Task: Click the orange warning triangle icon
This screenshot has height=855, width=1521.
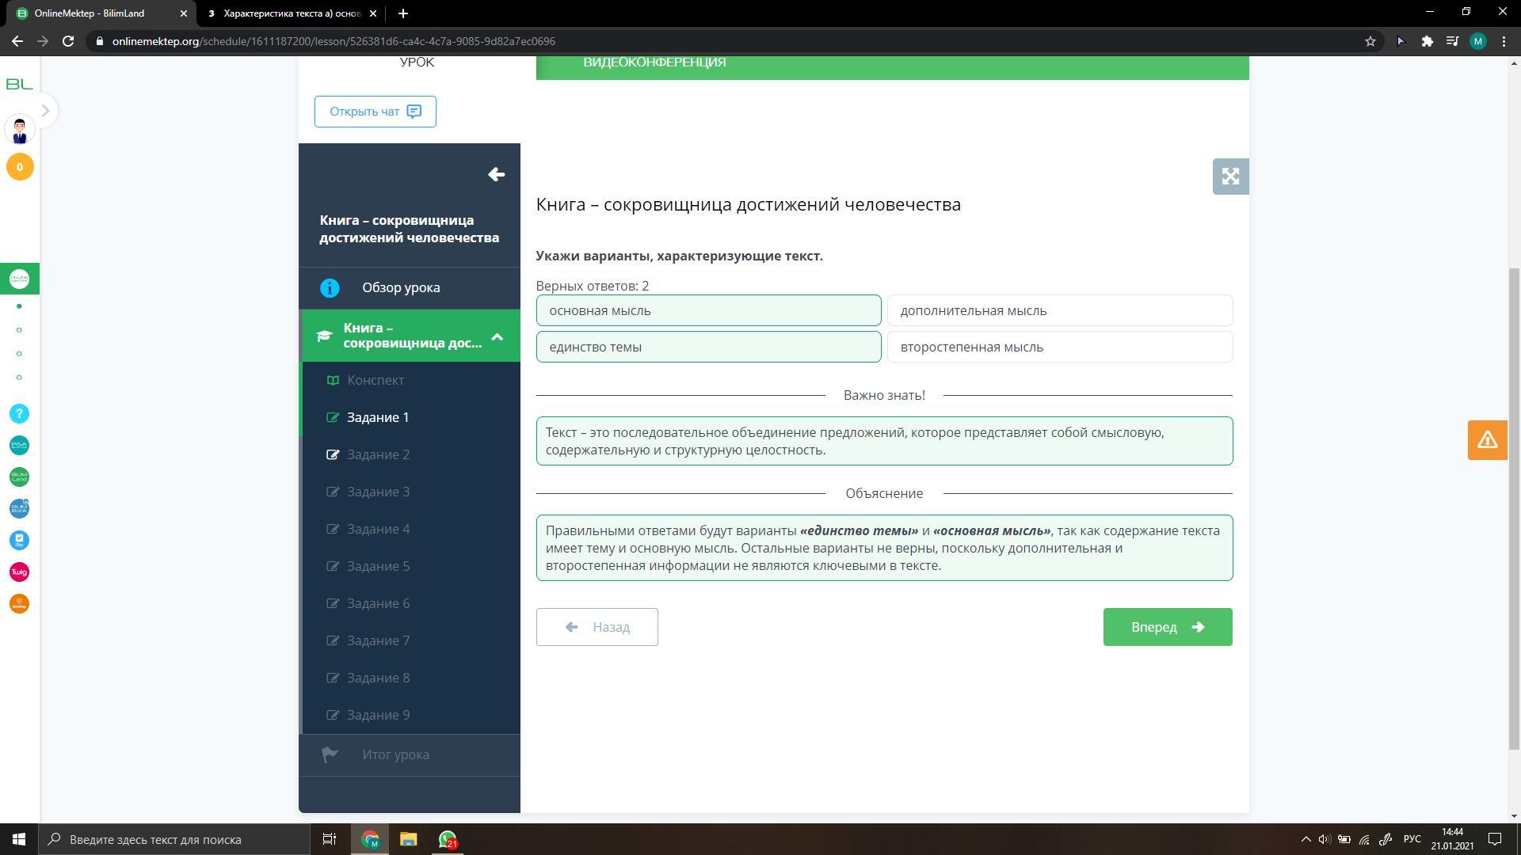Action: click(1487, 440)
